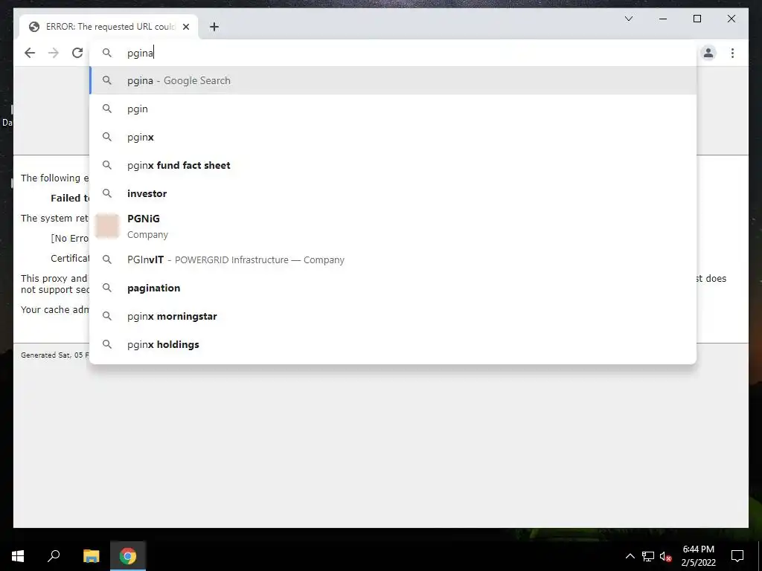Open the Windows Start menu
762x571 pixels.
18,556
